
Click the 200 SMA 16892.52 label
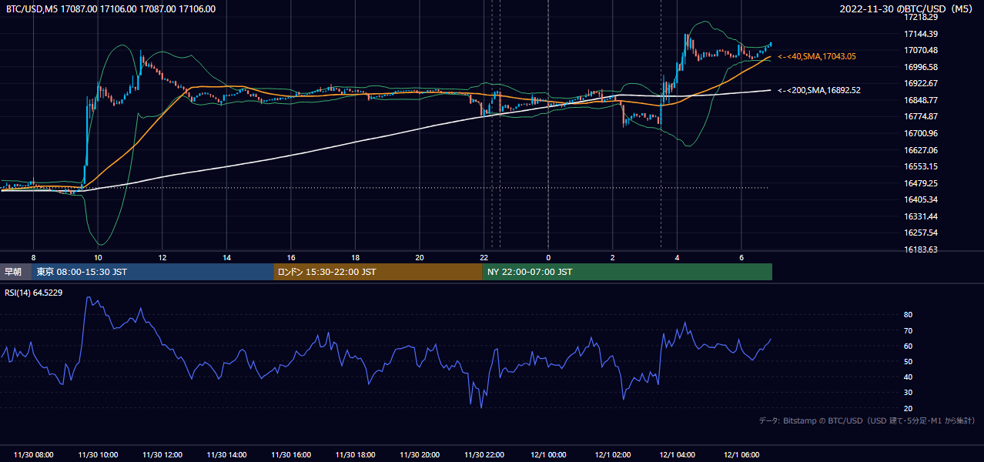point(819,90)
